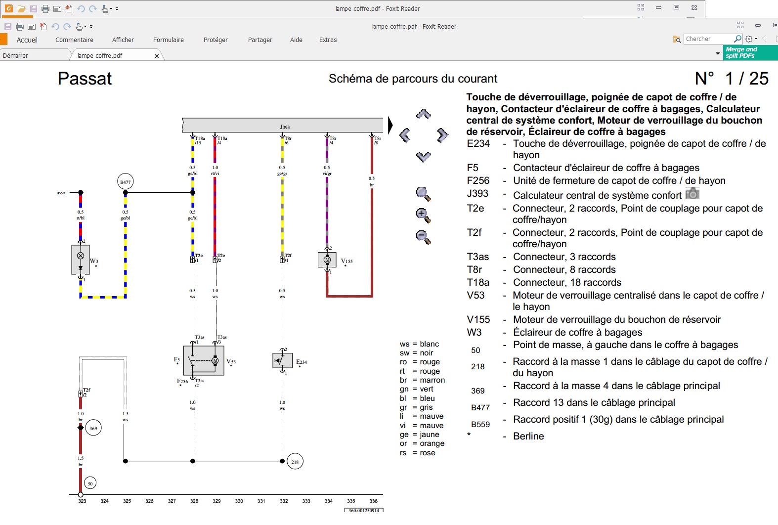This screenshot has width=778, height=525.
Task: Click Undo in the rear window's toolbar
Action: click(x=81, y=9)
